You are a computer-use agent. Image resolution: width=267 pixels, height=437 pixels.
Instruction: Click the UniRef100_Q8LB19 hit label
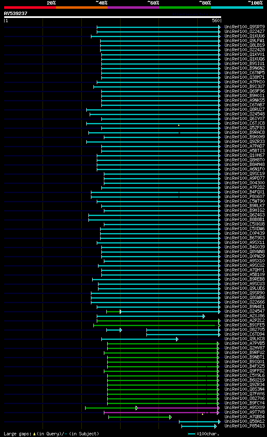244,45
